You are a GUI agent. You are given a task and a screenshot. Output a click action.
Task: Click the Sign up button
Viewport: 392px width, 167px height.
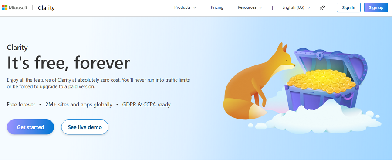pyautogui.click(x=376, y=7)
